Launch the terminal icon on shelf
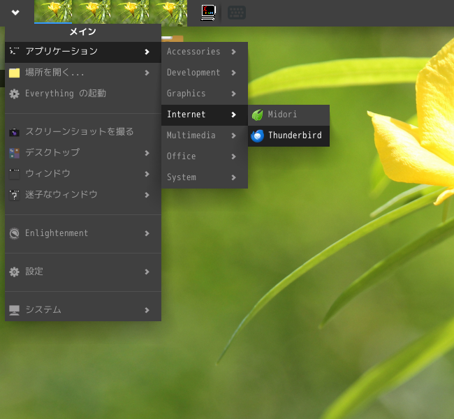 (x=208, y=13)
